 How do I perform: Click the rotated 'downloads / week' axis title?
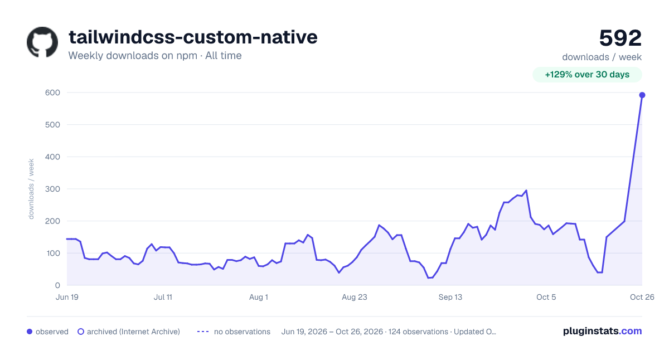click(x=31, y=189)
